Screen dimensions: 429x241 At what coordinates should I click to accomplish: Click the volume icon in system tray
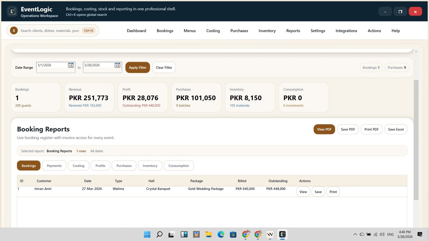[382, 235]
